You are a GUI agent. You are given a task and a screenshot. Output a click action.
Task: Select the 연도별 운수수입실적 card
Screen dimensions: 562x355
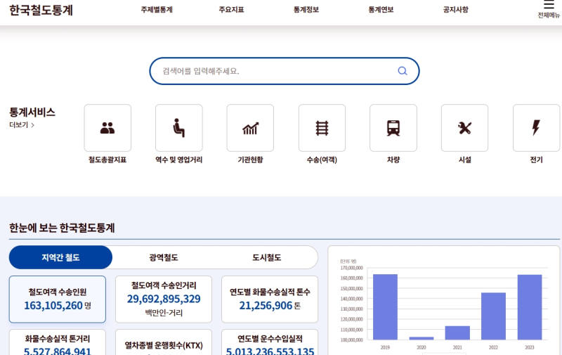270,342
